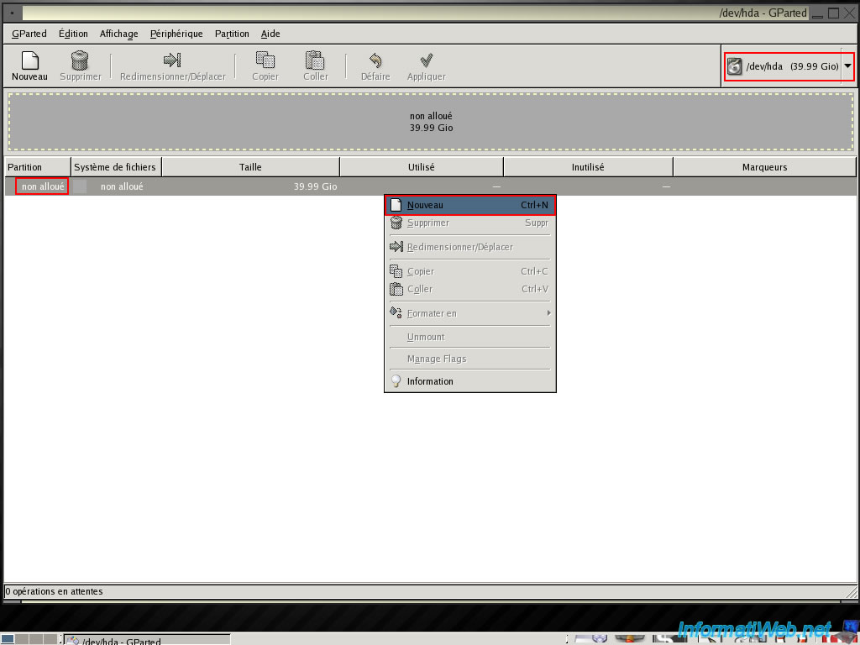Click the Système de fichiers column header
The width and height of the screenshot is (860, 645).
coord(116,167)
